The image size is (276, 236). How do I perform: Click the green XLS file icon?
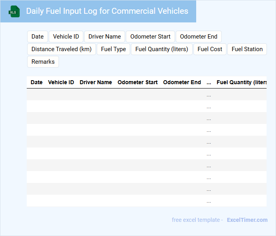tap(15, 11)
